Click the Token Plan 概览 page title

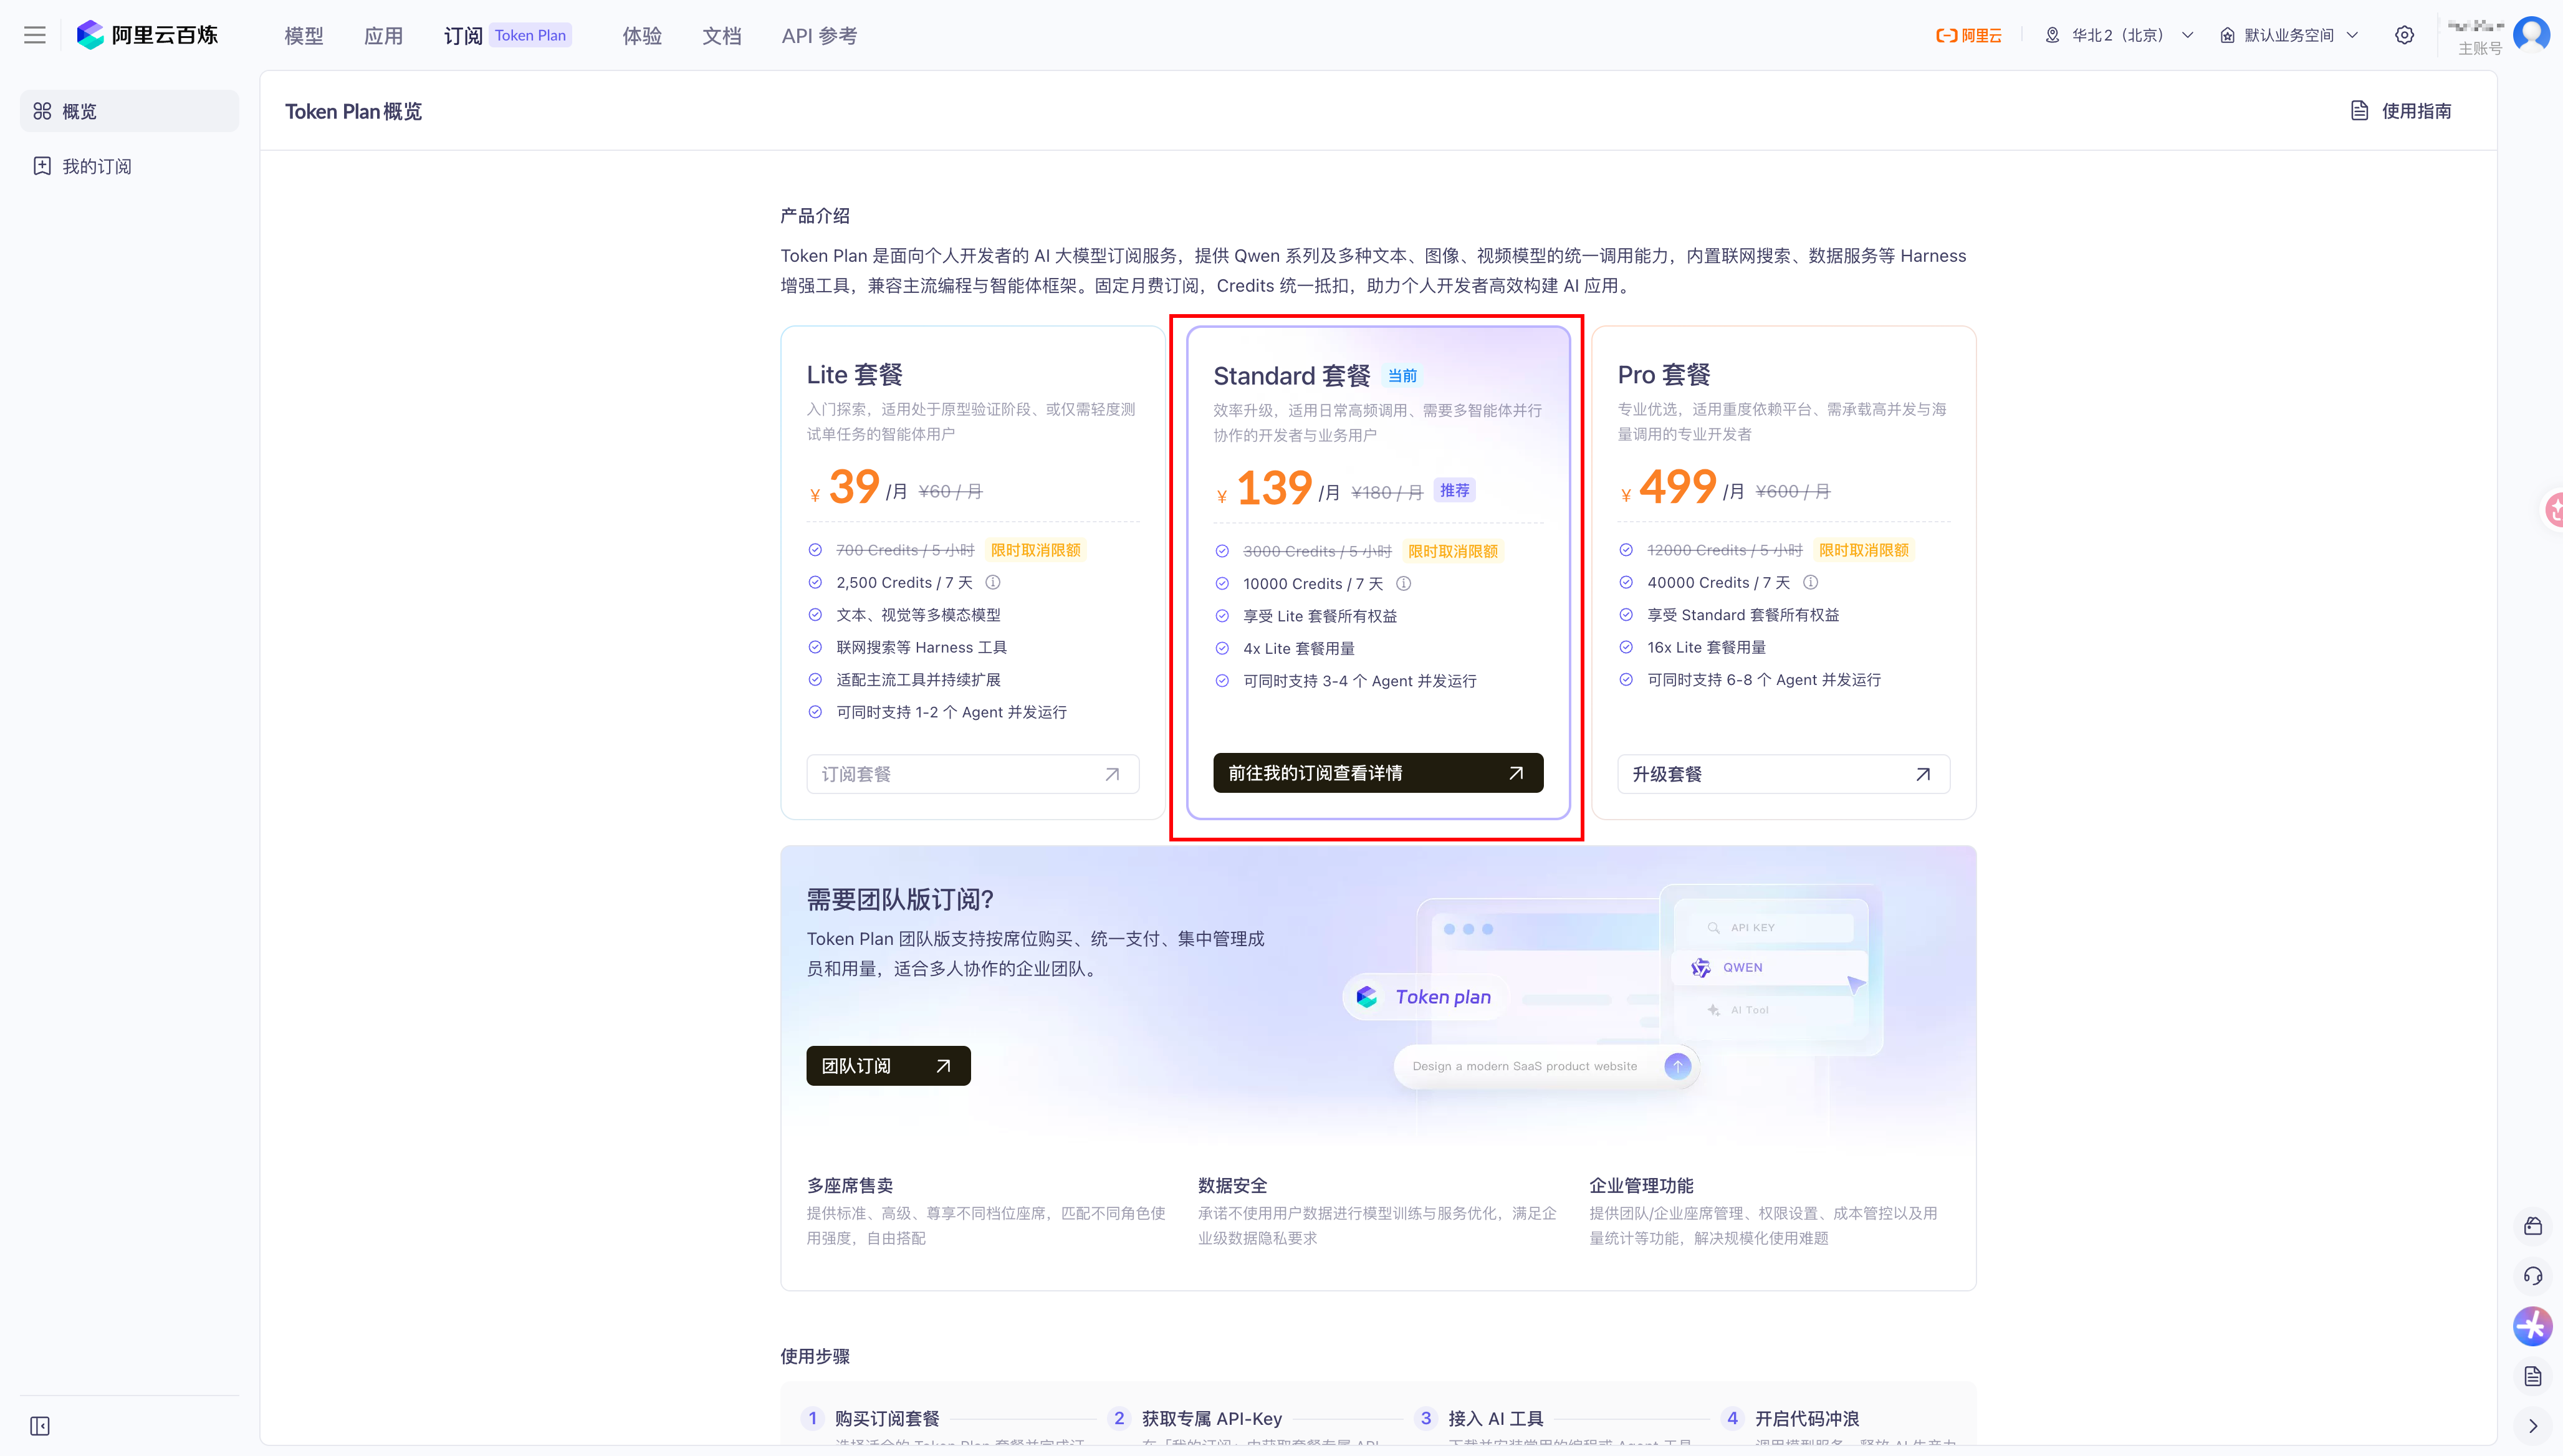(353, 111)
